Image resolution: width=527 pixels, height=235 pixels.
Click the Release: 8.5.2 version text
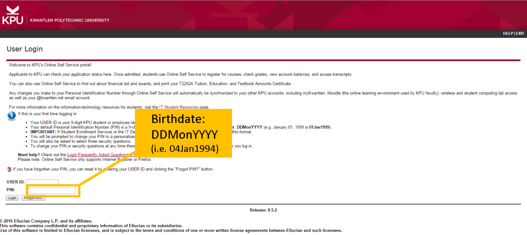coord(263,210)
